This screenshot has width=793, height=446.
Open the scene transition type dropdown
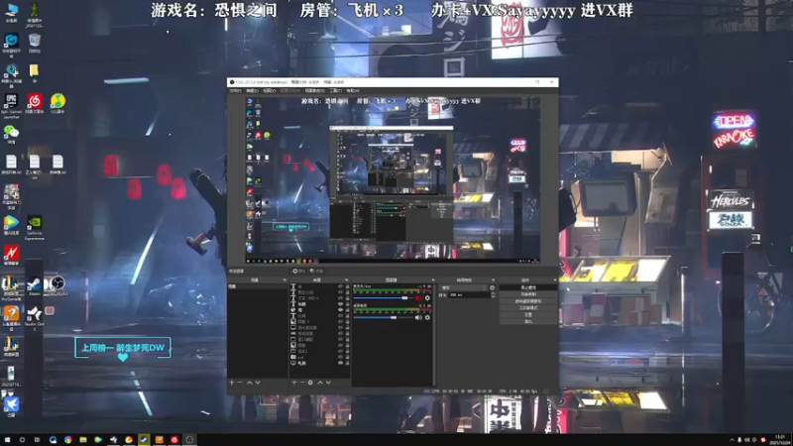click(464, 287)
